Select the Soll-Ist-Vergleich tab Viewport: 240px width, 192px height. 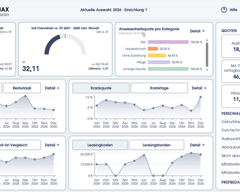tap(20, 145)
